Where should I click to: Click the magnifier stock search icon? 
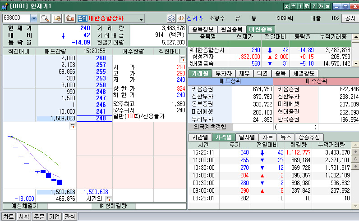[x=45, y=18]
